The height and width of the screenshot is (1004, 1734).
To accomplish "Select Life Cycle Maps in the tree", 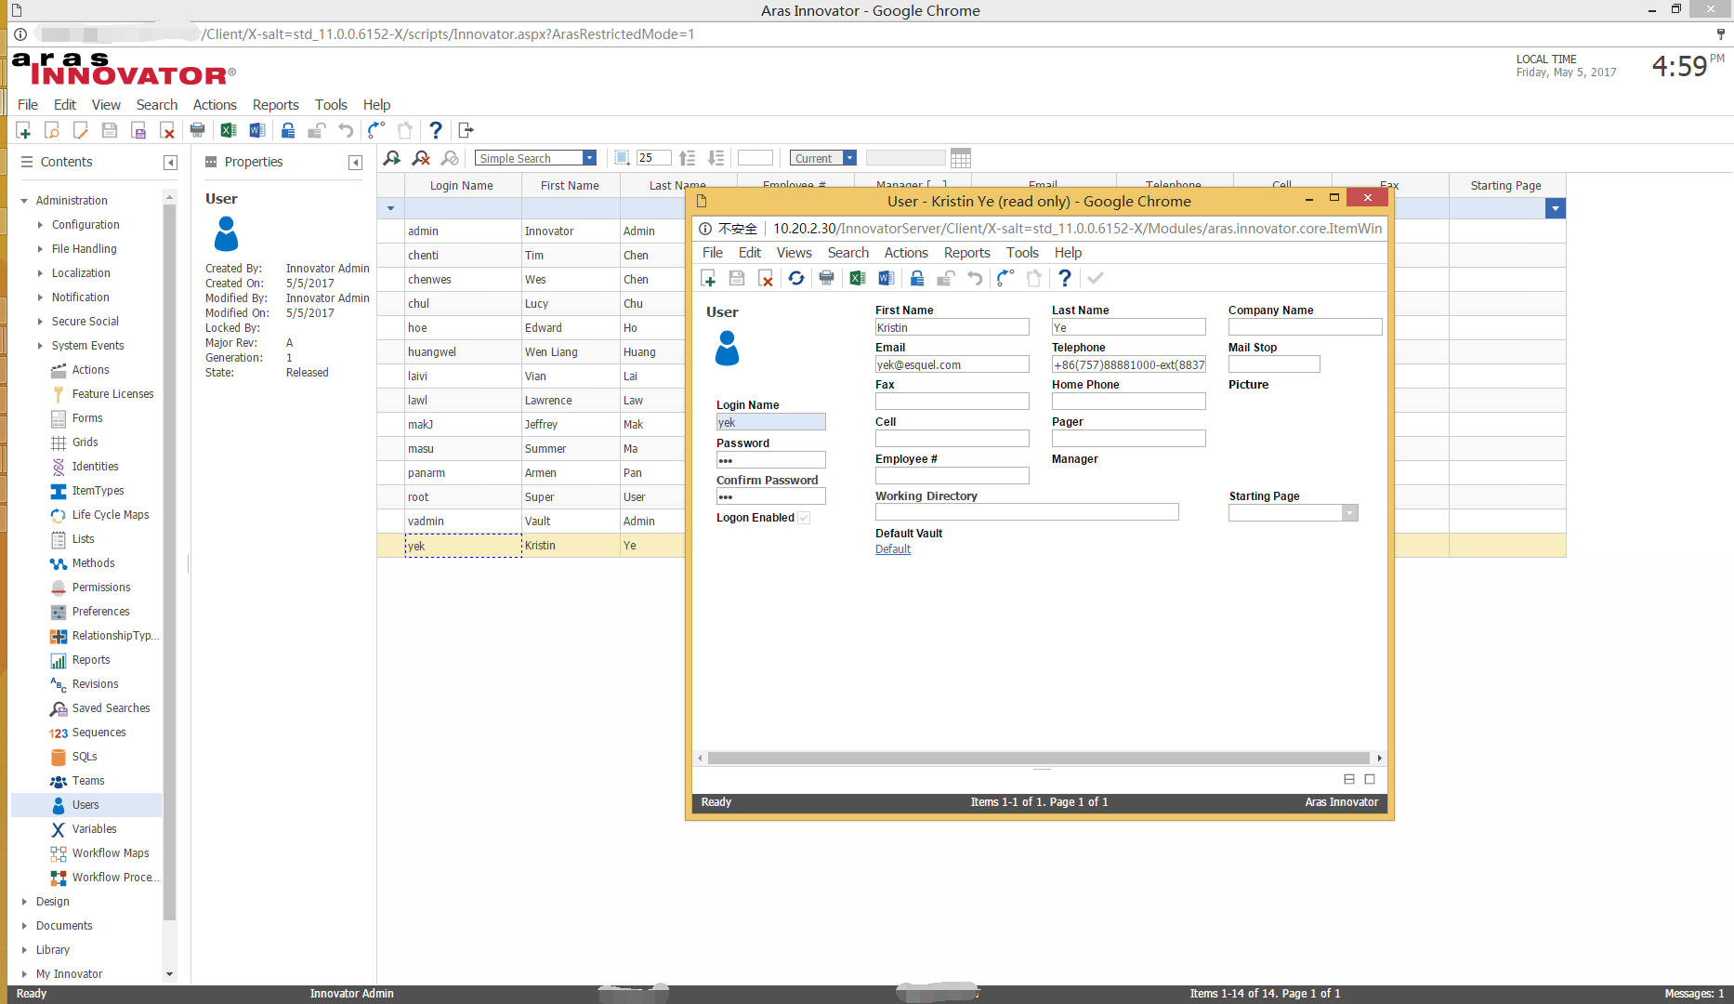I will 110,515.
